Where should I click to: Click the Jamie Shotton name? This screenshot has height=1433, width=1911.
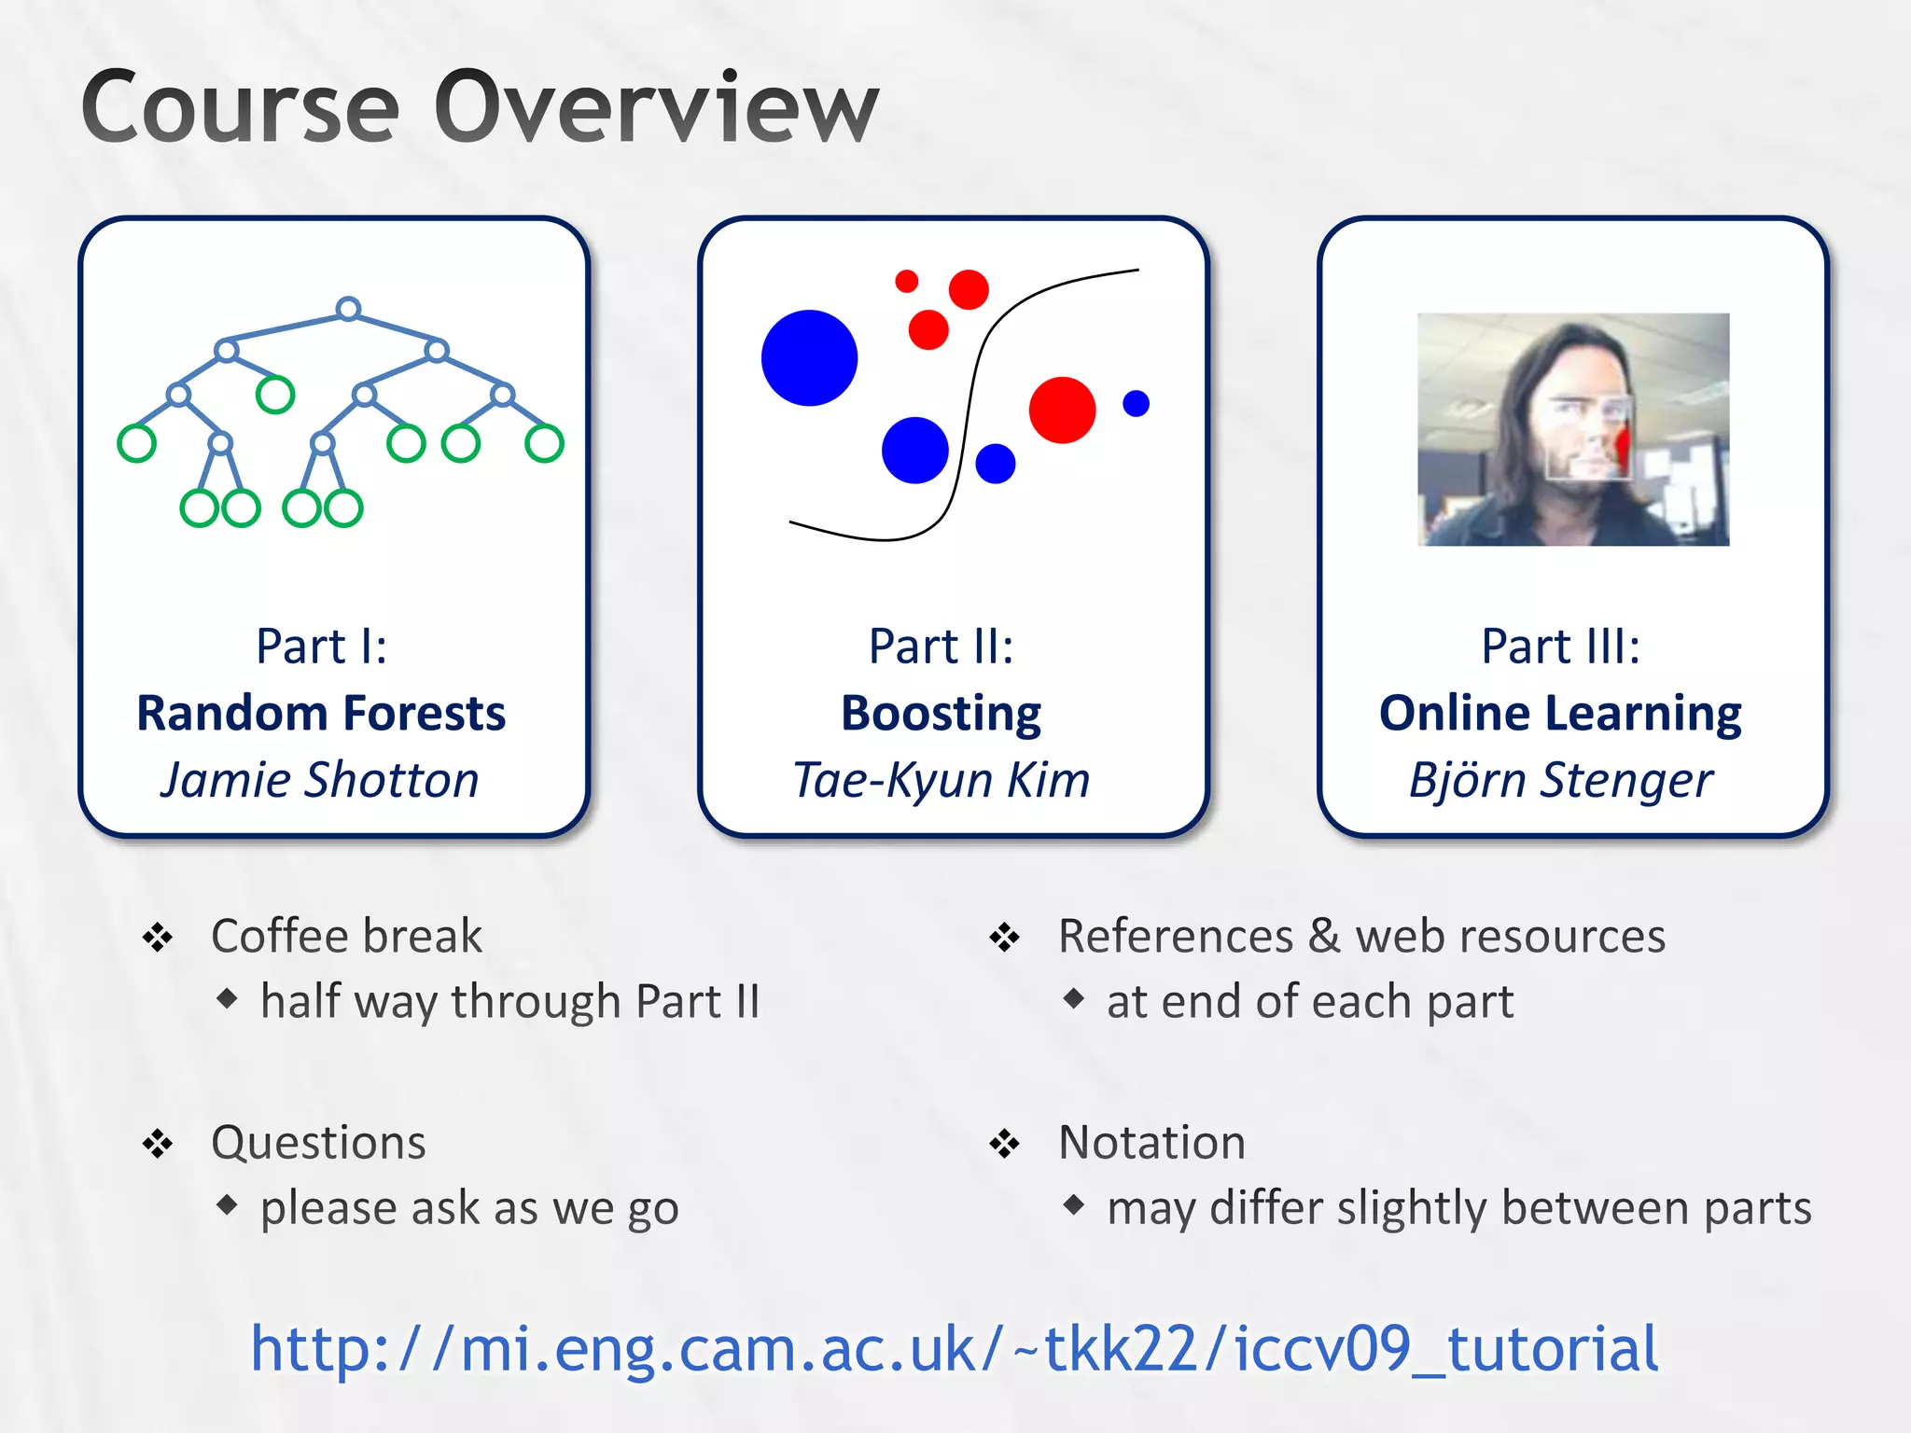tap(320, 780)
